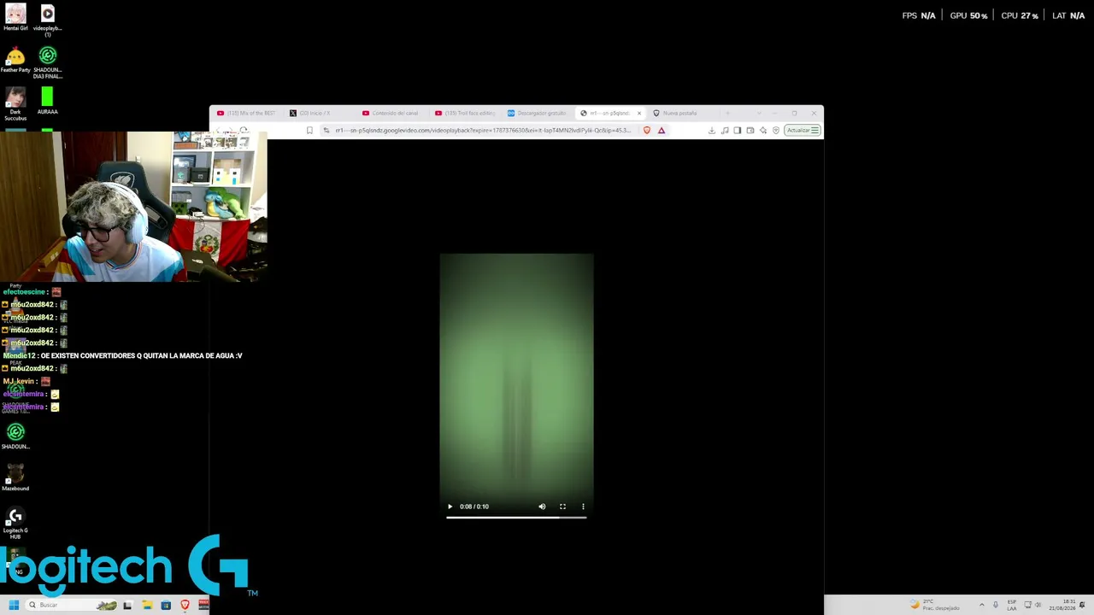Select the 'Feather Party' desktop shortcut

(x=15, y=61)
